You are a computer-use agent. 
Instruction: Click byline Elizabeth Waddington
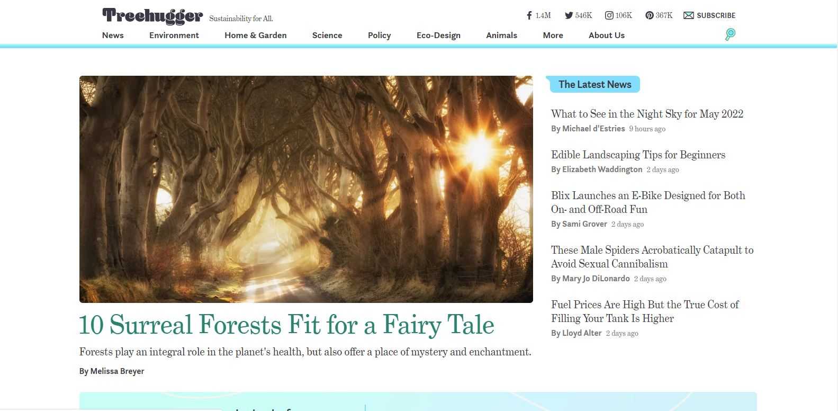[x=602, y=169]
